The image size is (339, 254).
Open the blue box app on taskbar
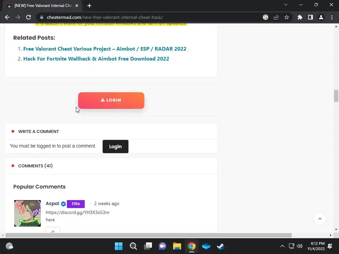206,246
